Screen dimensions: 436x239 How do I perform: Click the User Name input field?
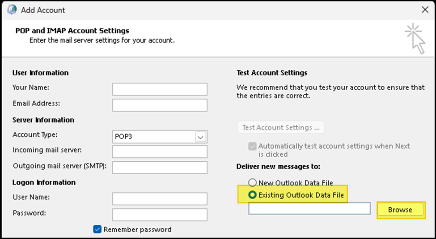point(160,199)
